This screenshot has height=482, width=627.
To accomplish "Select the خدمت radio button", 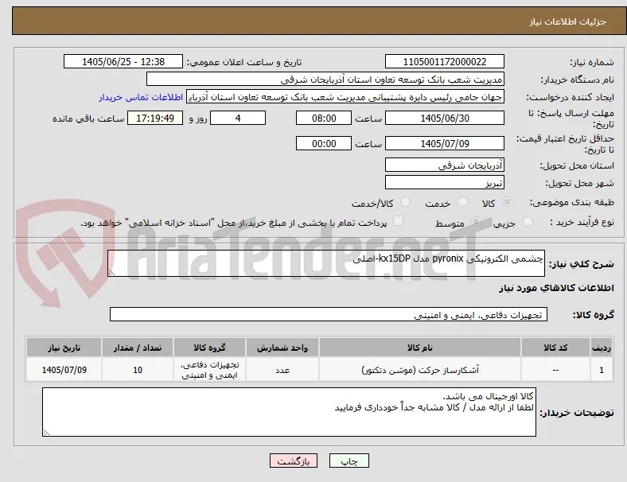I will click(x=462, y=202).
